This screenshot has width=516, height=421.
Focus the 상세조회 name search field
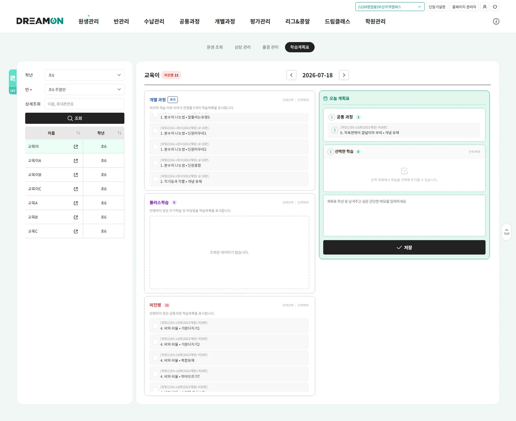click(x=84, y=104)
